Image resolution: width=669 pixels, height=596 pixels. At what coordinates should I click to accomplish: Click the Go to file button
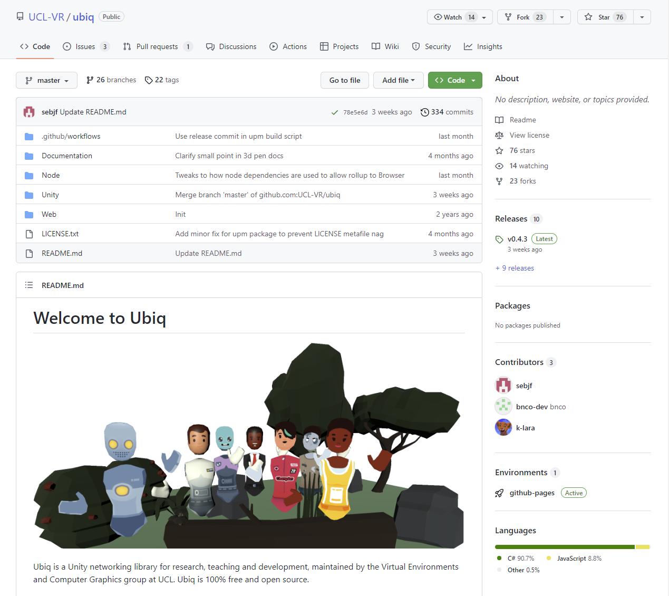(x=345, y=80)
